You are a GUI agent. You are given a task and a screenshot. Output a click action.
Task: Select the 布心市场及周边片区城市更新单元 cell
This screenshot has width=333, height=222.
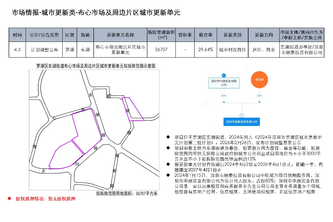[x=120, y=50]
